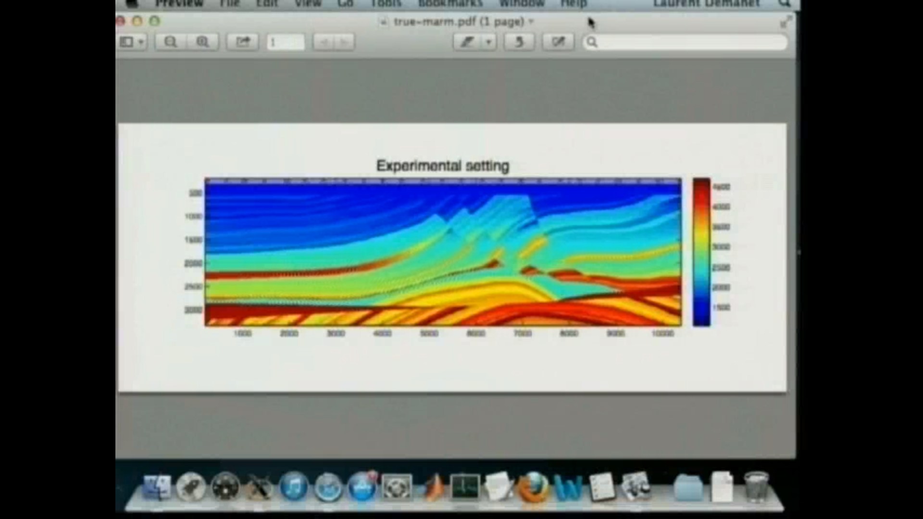The width and height of the screenshot is (923, 519).
Task: Open the sidebar view options dropdown
Action: pyautogui.click(x=131, y=42)
